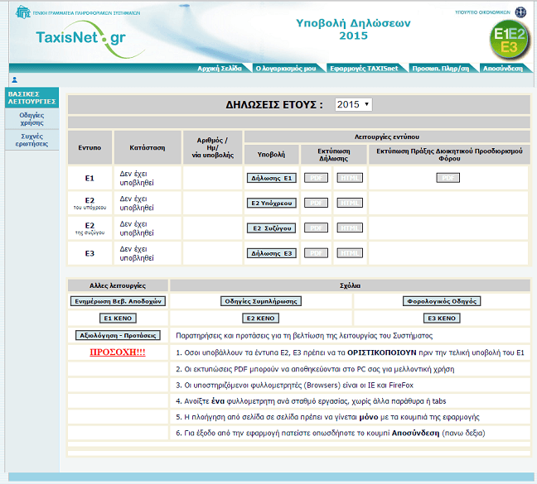Open Εφαρμογές TAXISnet tab
This screenshot has width=537, height=484.
click(364, 69)
